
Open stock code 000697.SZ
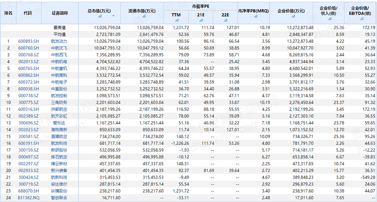(x=28, y=157)
